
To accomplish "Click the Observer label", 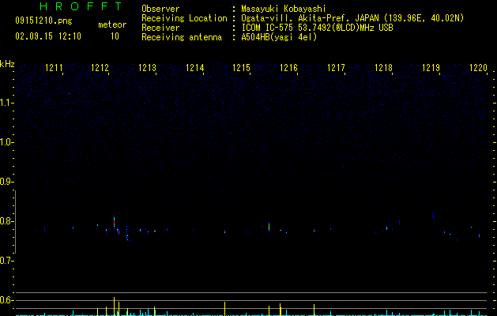I will point(160,9).
